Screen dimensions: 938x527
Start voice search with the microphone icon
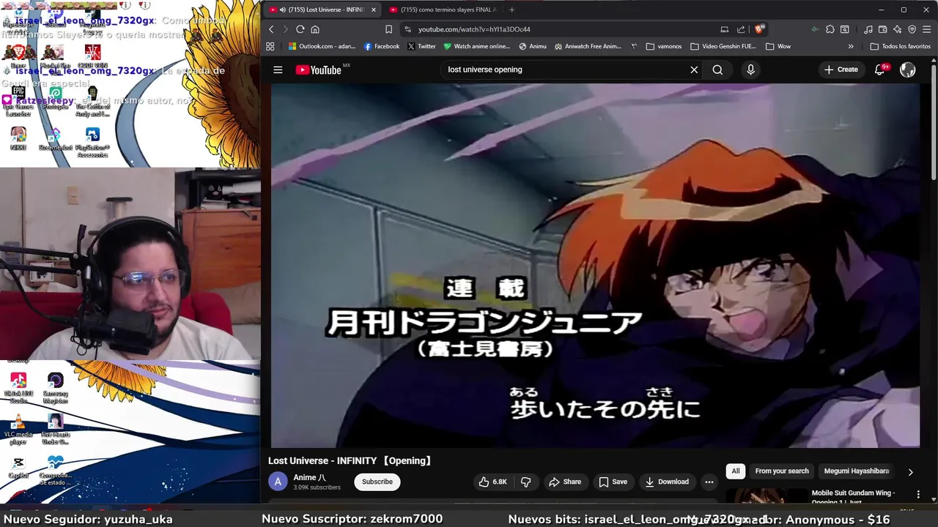(x=750, y=70)
